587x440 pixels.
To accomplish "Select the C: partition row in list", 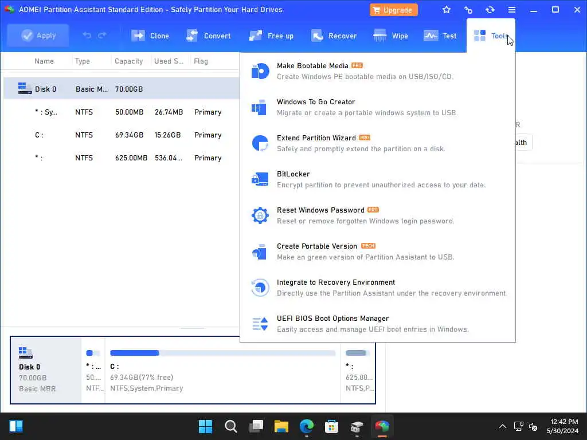I will pos(122,135).
